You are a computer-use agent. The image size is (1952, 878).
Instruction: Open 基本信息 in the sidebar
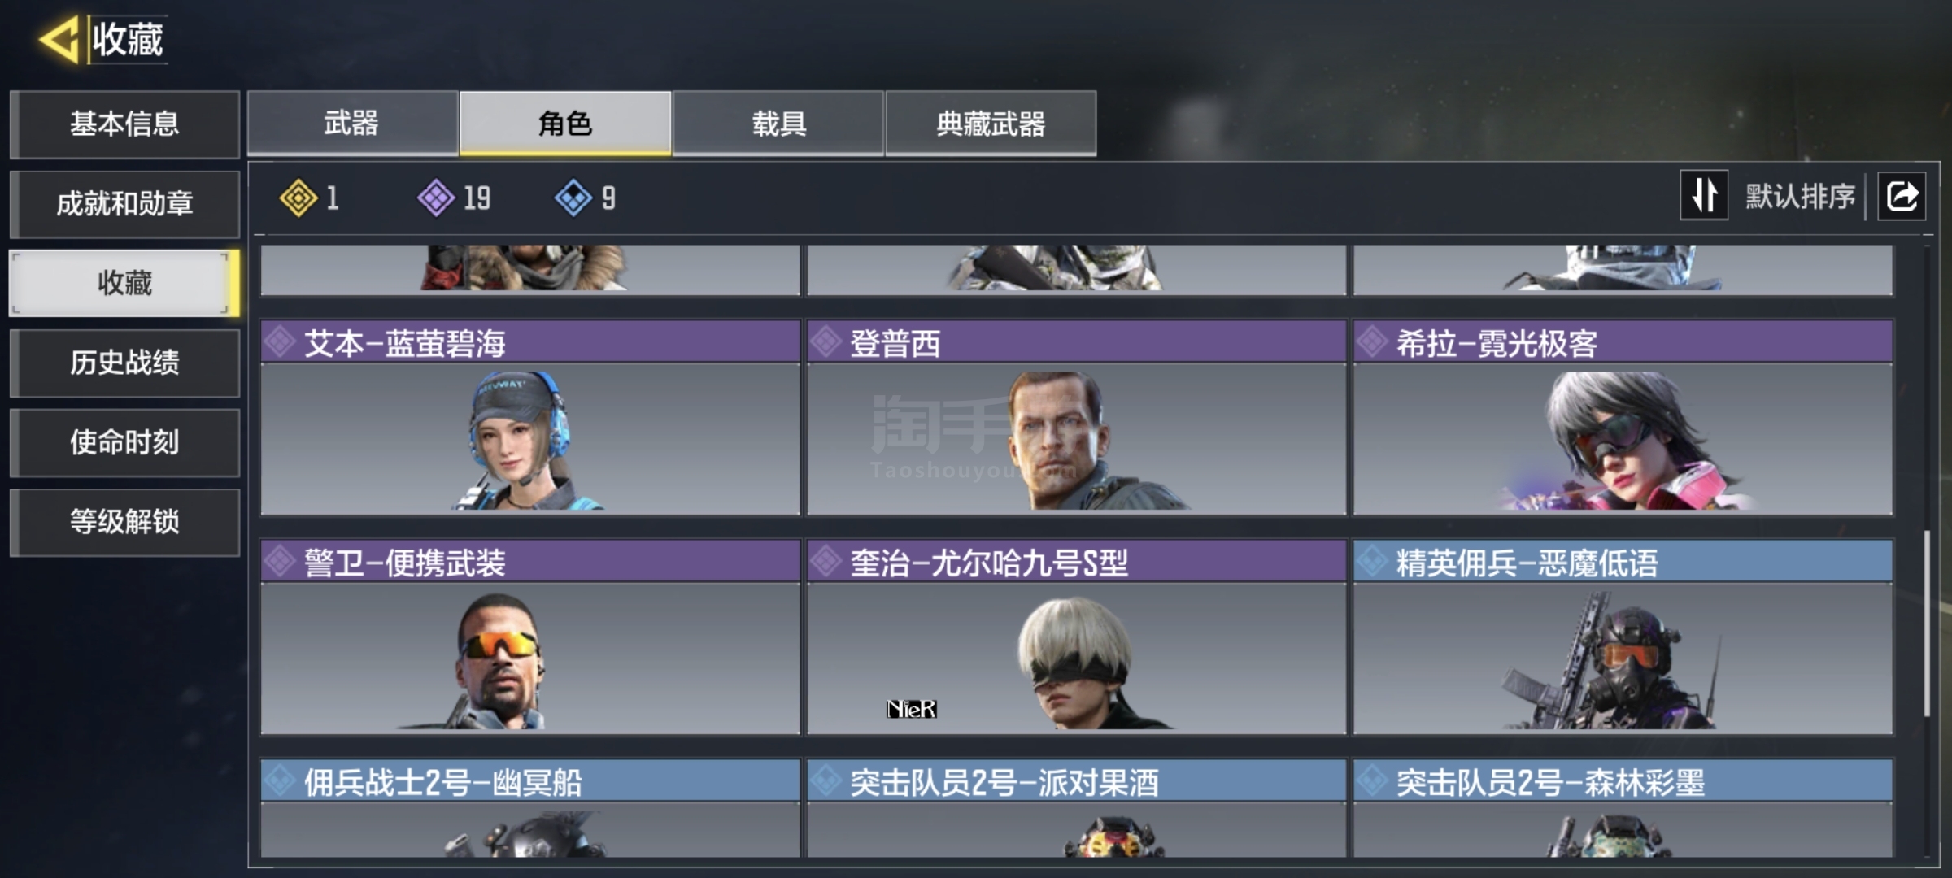[124, 124]
